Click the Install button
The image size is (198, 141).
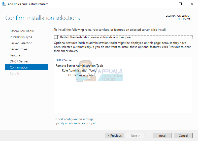[x=162, y=136]
